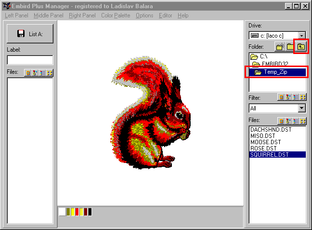Expand the Filter dropdown arrow
Viewport: 312px width, 230px height.
(x=302, y=108)
